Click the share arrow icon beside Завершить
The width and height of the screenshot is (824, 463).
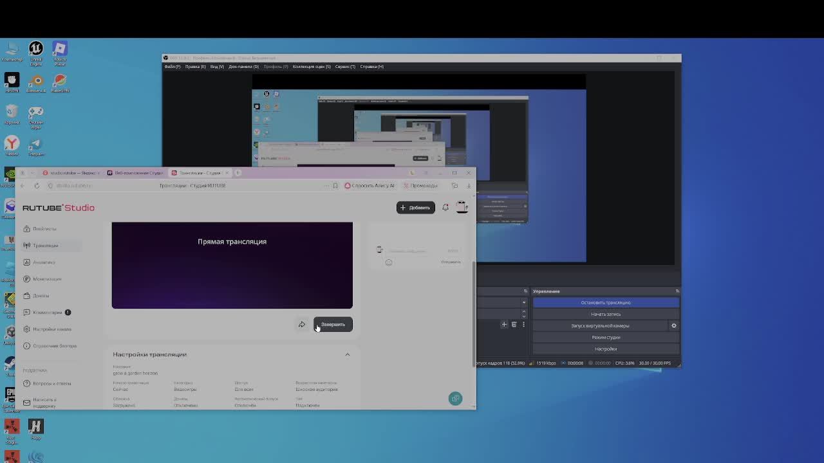(302, 324)
